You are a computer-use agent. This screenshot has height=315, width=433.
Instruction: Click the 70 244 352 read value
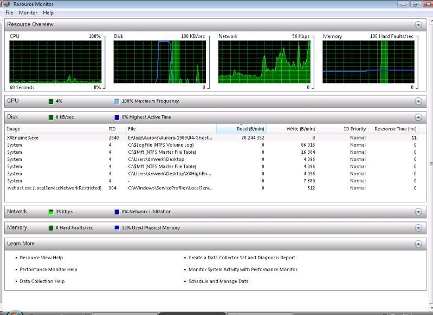point(253,137)
